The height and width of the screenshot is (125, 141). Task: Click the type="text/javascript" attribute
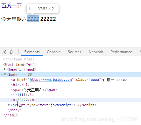50,105
